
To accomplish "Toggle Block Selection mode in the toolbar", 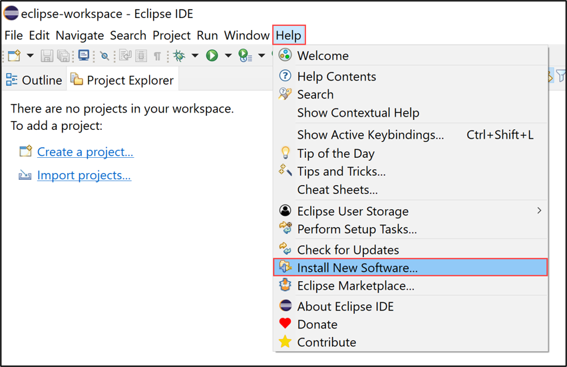I will [141, 56].
